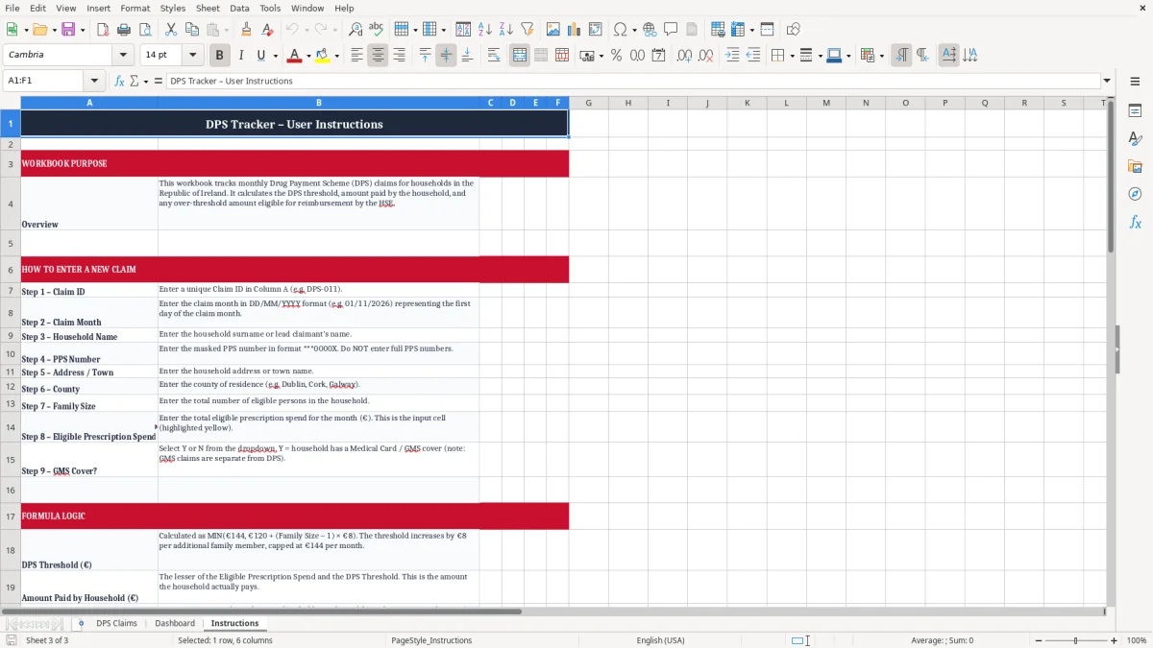The height and width of the screenshot is (648, 1153).
Task: Format cells as date
Action: [x=658, y=56]
